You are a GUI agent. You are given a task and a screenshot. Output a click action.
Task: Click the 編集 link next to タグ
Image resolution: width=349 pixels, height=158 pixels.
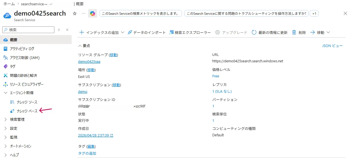click(x=91, y=146)
